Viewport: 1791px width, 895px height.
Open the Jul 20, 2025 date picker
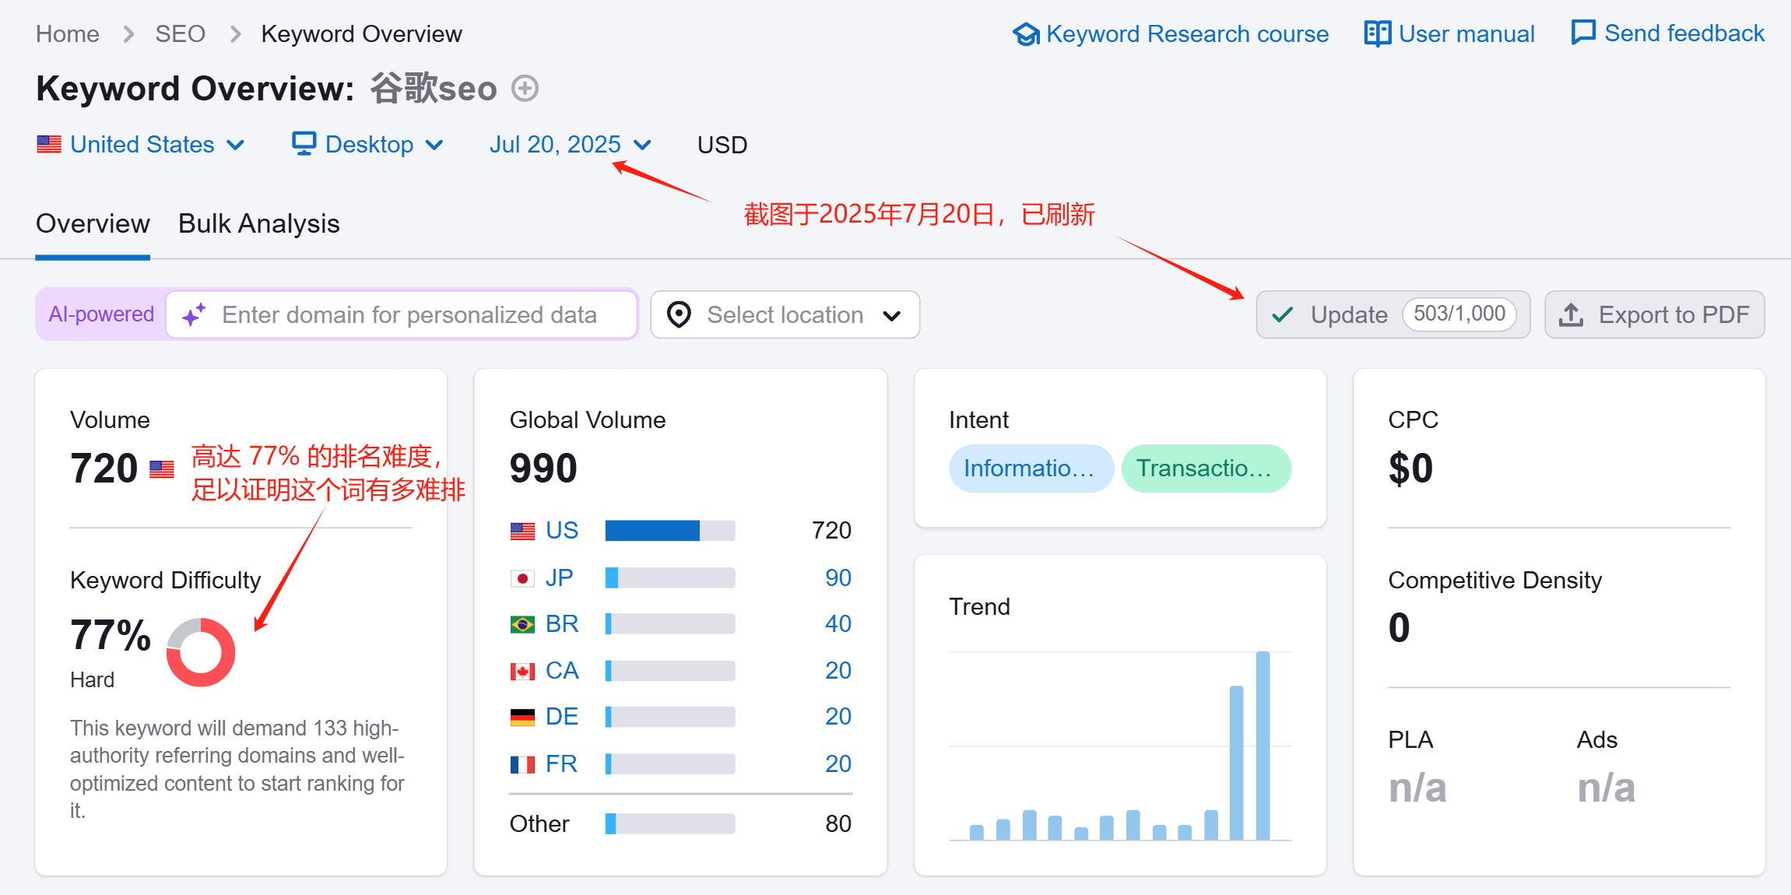[570, 145]
